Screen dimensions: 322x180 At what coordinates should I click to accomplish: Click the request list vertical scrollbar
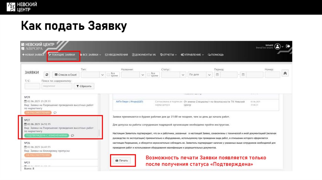99,132
